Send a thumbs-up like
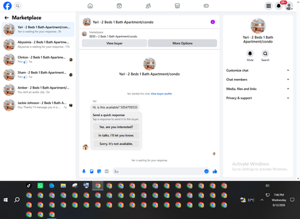The width and height of the screenshot is (300, 219). [215, 171]
